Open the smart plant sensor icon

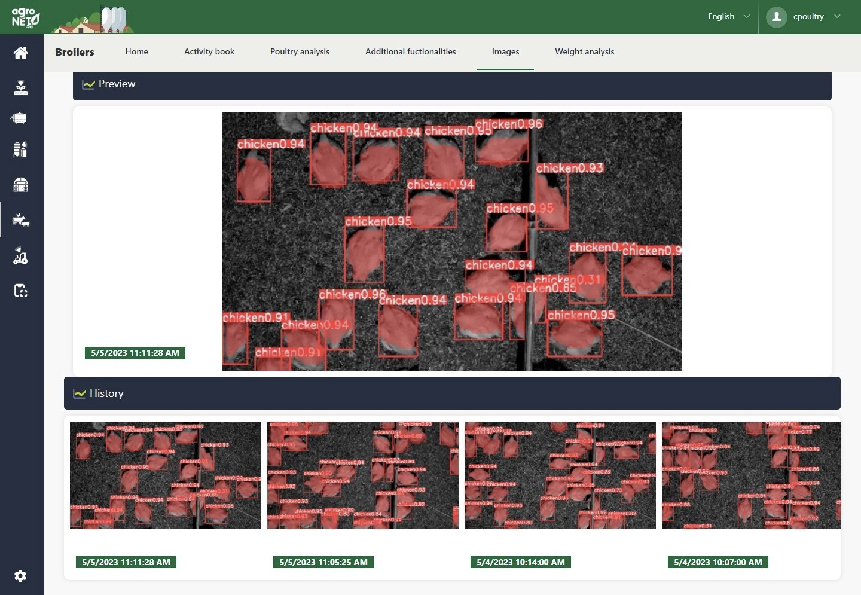(21, 88)
